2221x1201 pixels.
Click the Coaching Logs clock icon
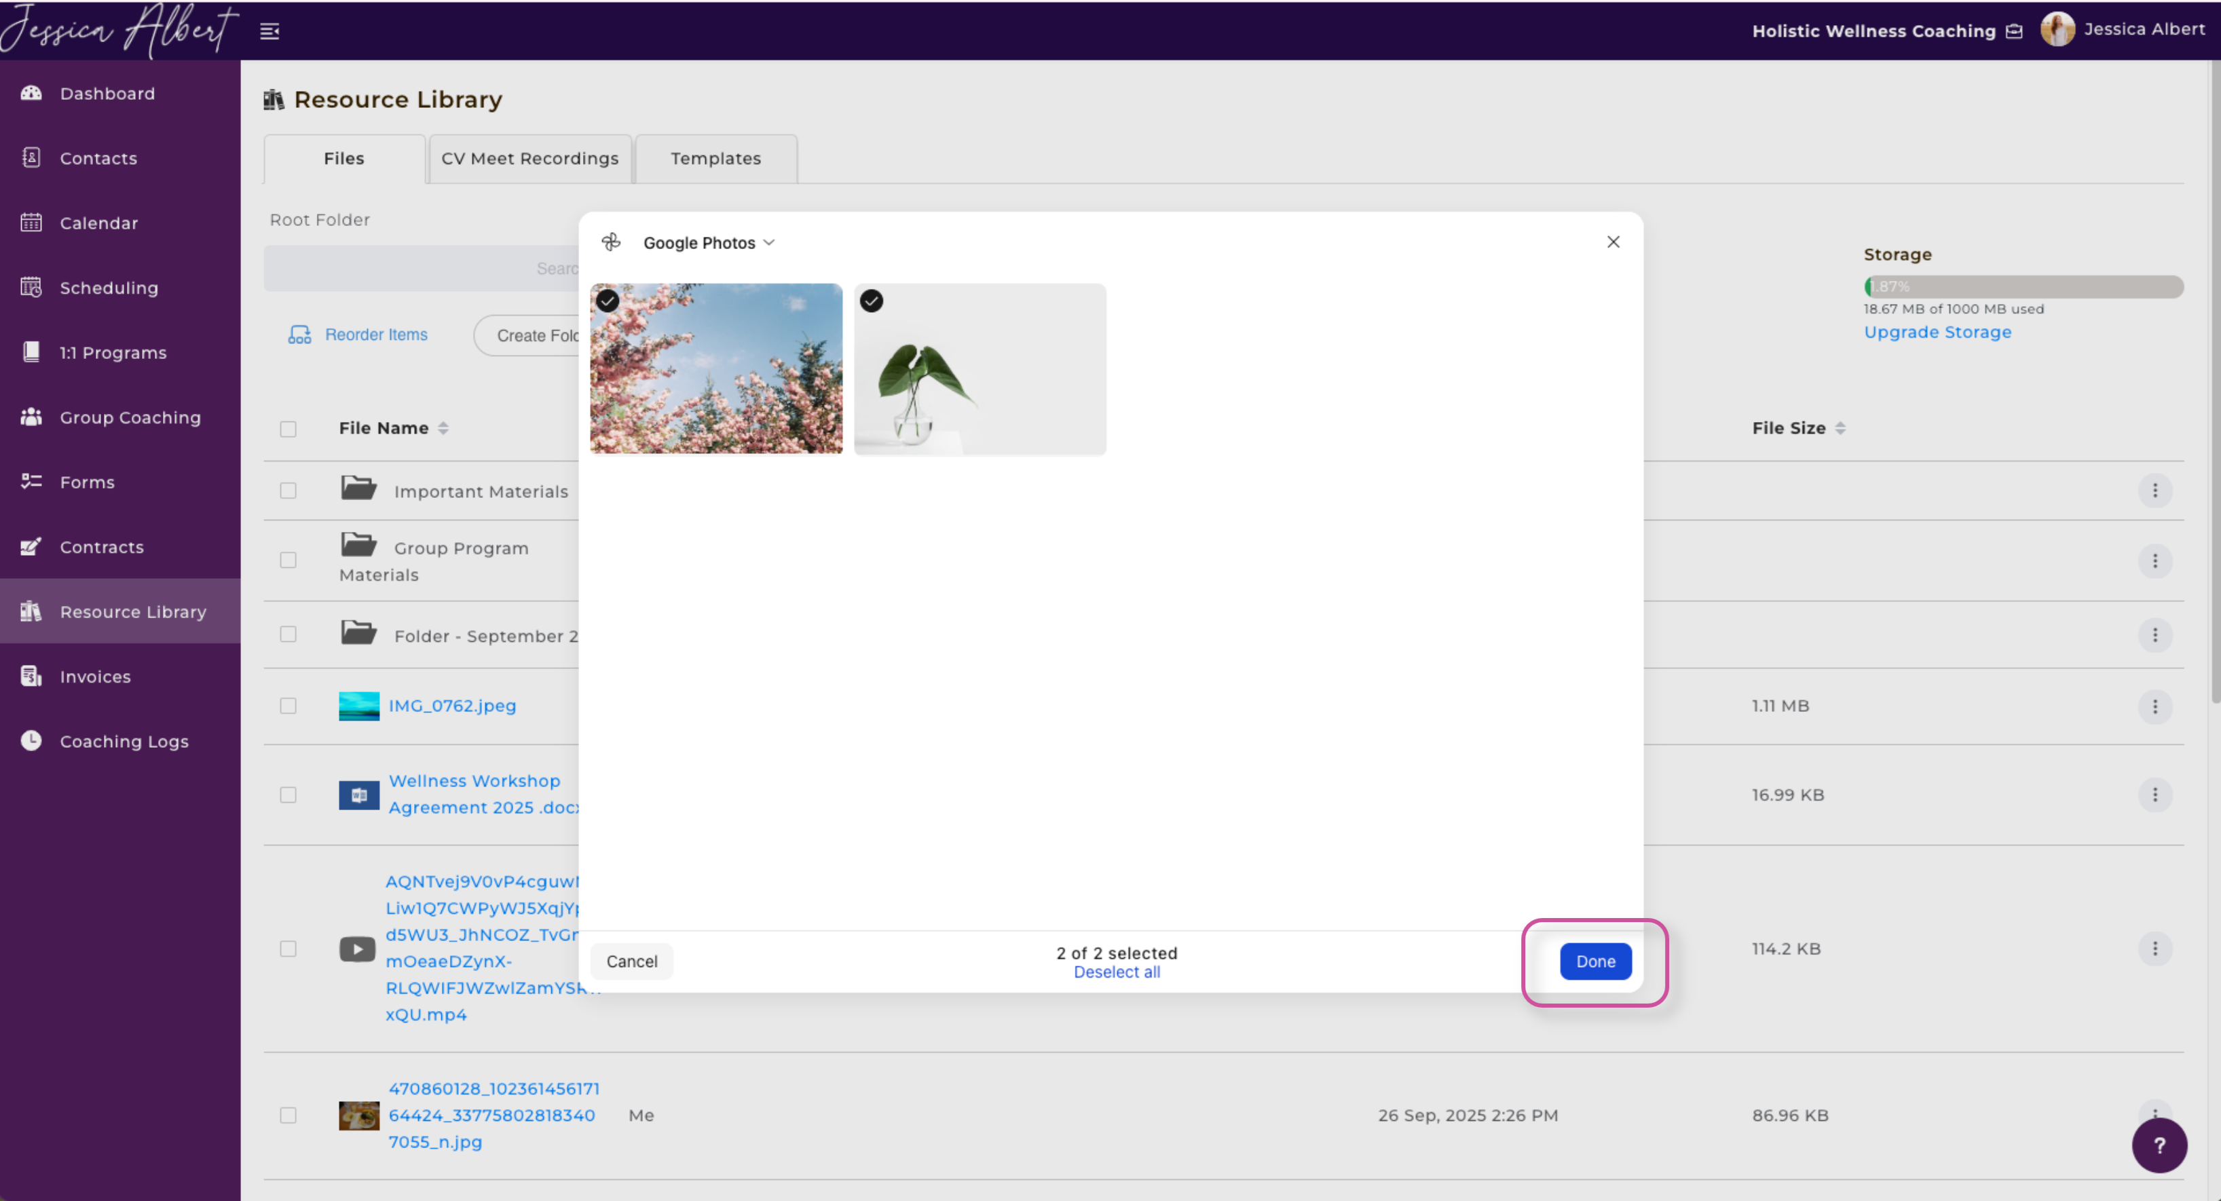[x=31, y=740]
